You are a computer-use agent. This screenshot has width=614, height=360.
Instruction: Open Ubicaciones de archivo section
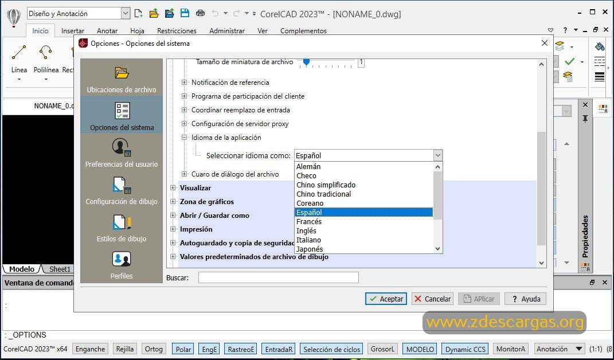[x=122, y=80]
